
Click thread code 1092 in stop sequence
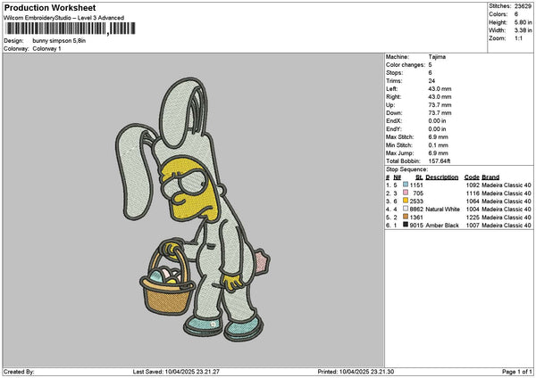pyautogui.click(x=473, y=185)
